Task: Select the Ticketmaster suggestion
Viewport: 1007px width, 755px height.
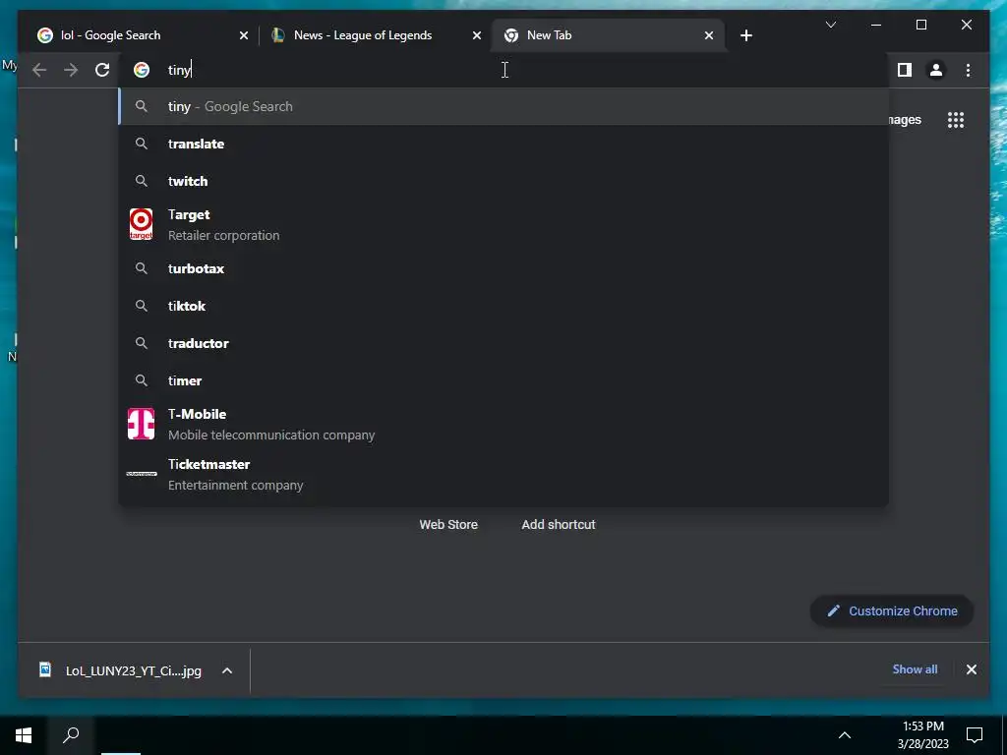Action: tap(503, 474)
